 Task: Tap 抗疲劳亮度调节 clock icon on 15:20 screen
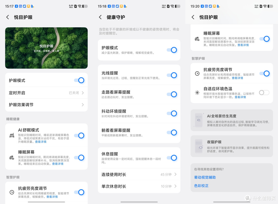tap(197, 73)
